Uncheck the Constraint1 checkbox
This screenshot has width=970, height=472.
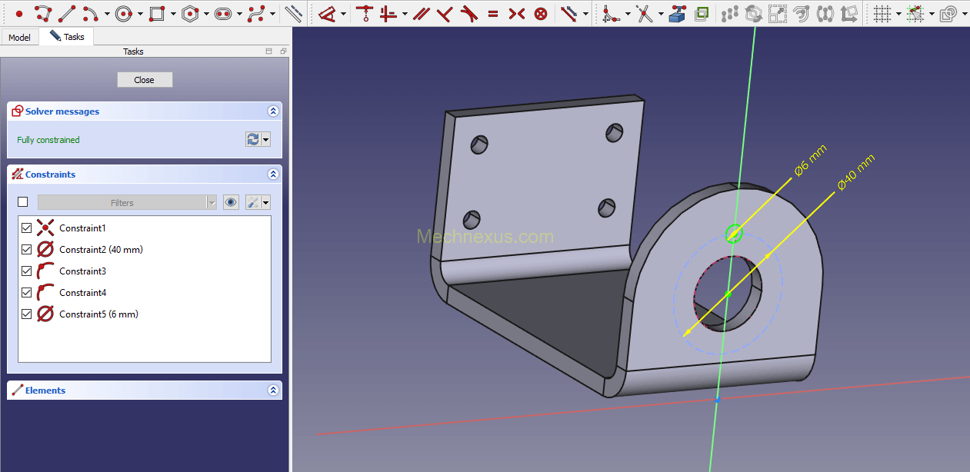(x=27, y=228)
